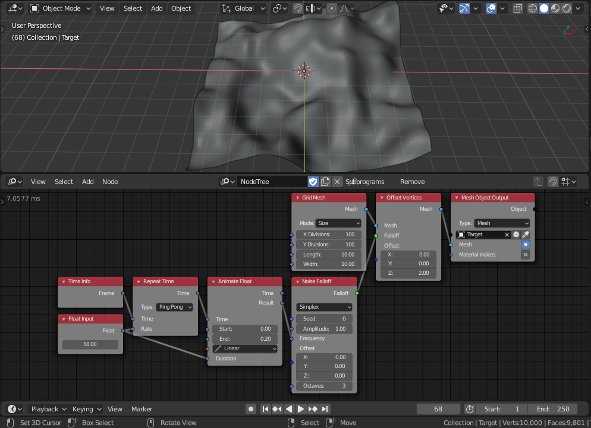The image size is (591, 428).
Task: Select the Wireframe viewport shading icon
Action: point(533,8)
